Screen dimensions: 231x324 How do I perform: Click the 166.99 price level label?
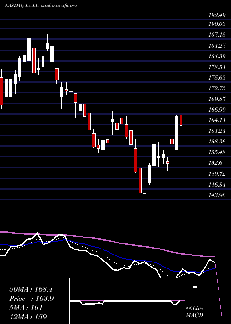(217, 110)
